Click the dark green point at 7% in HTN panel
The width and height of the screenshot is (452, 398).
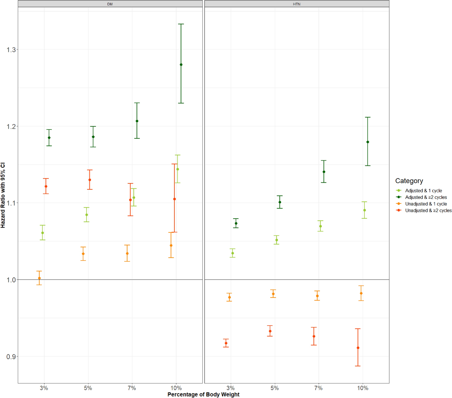324,172
